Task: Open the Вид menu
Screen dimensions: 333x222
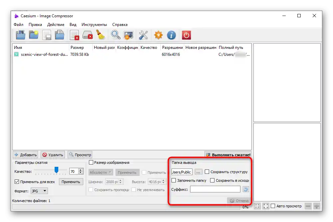Action: point(73,25)
